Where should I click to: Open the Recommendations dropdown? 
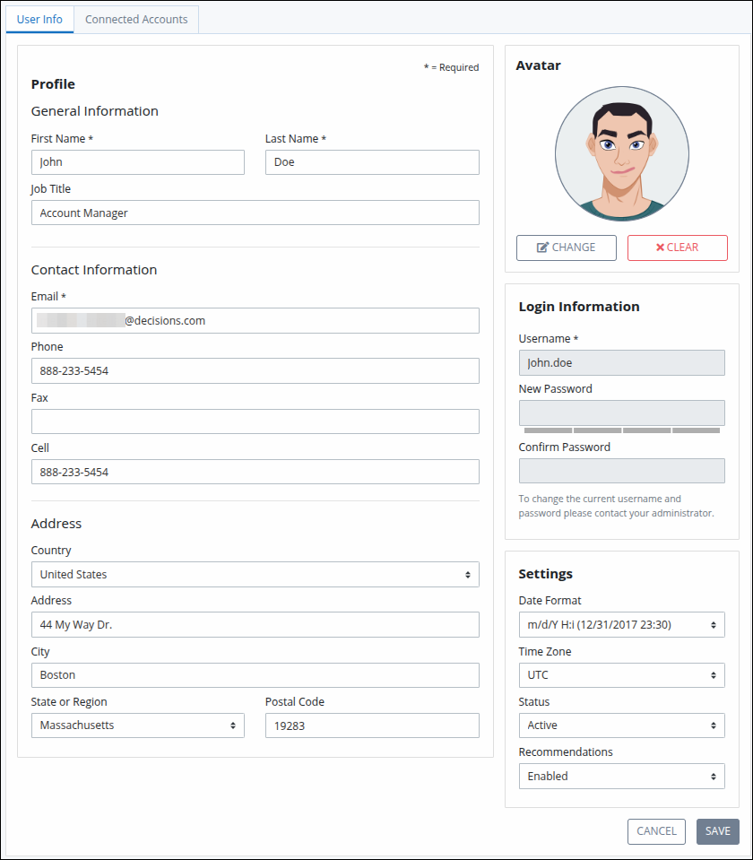pos(621,776)
